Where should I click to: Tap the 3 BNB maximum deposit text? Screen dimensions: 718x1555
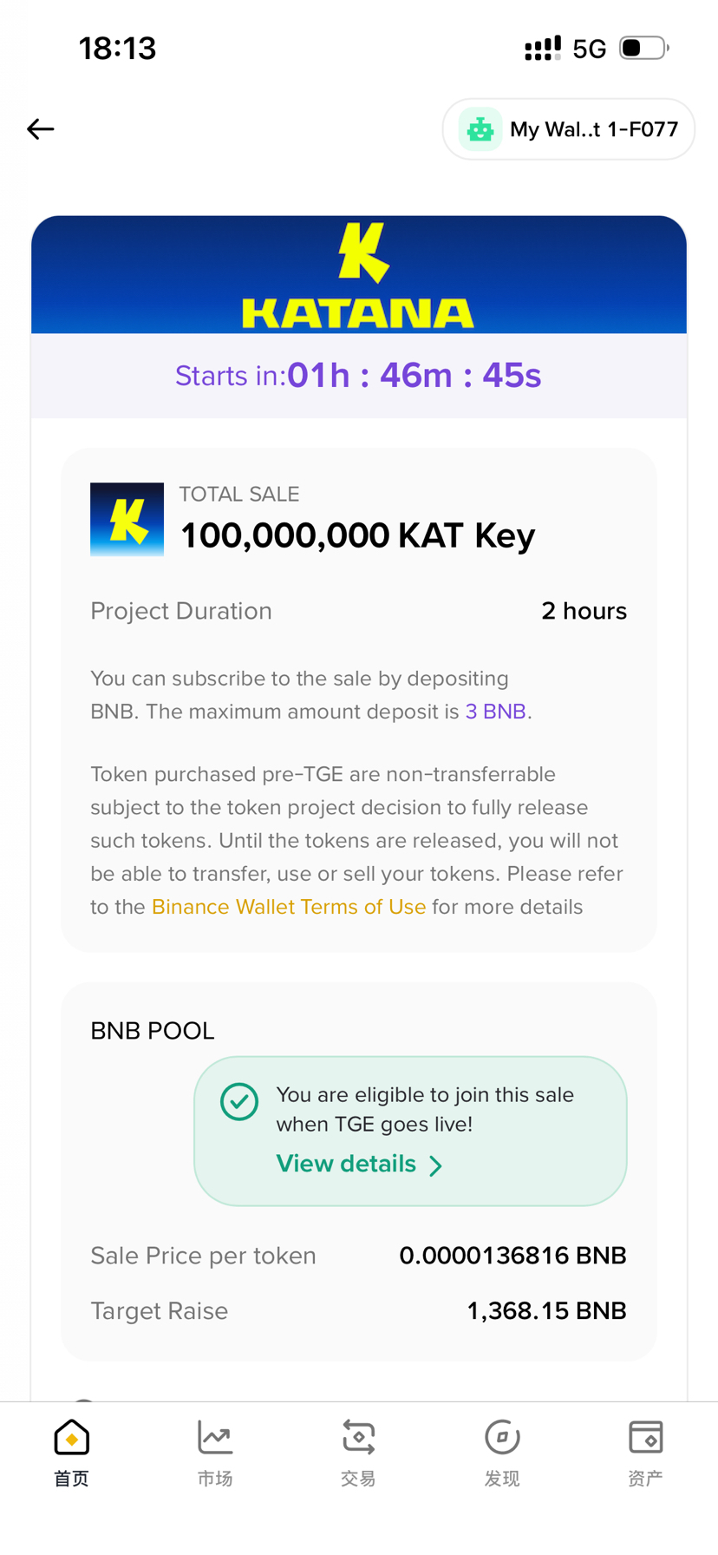click(495, 712)
